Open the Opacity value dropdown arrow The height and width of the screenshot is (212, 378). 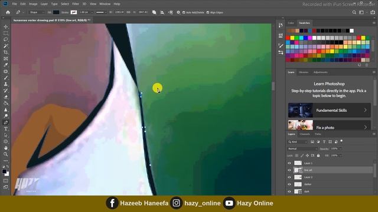(x=341, y=149)
